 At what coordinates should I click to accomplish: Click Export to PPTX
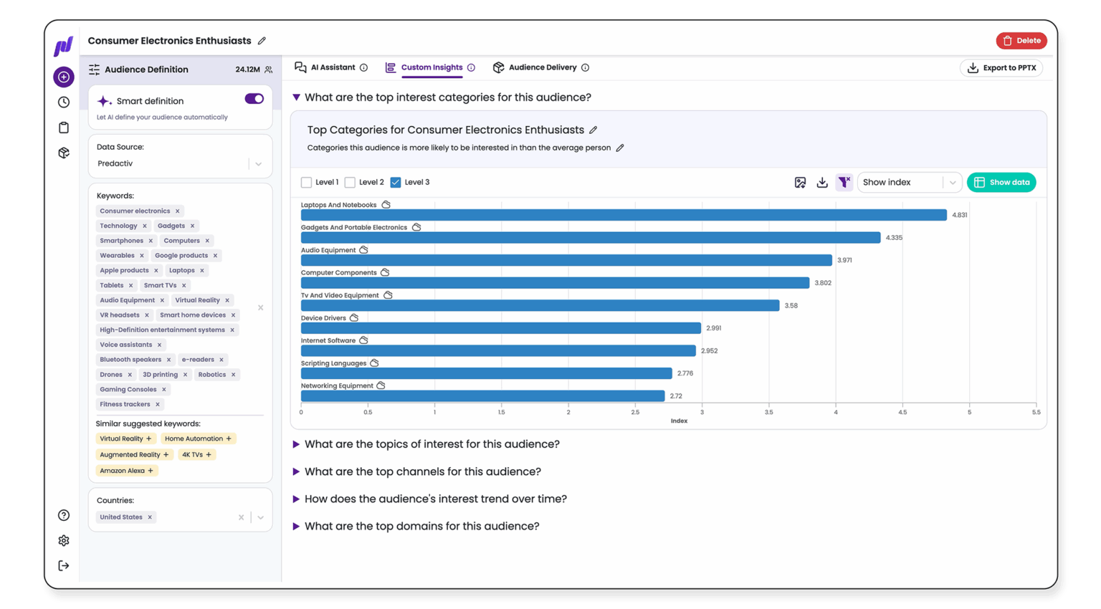click(x=1001, y=67)
